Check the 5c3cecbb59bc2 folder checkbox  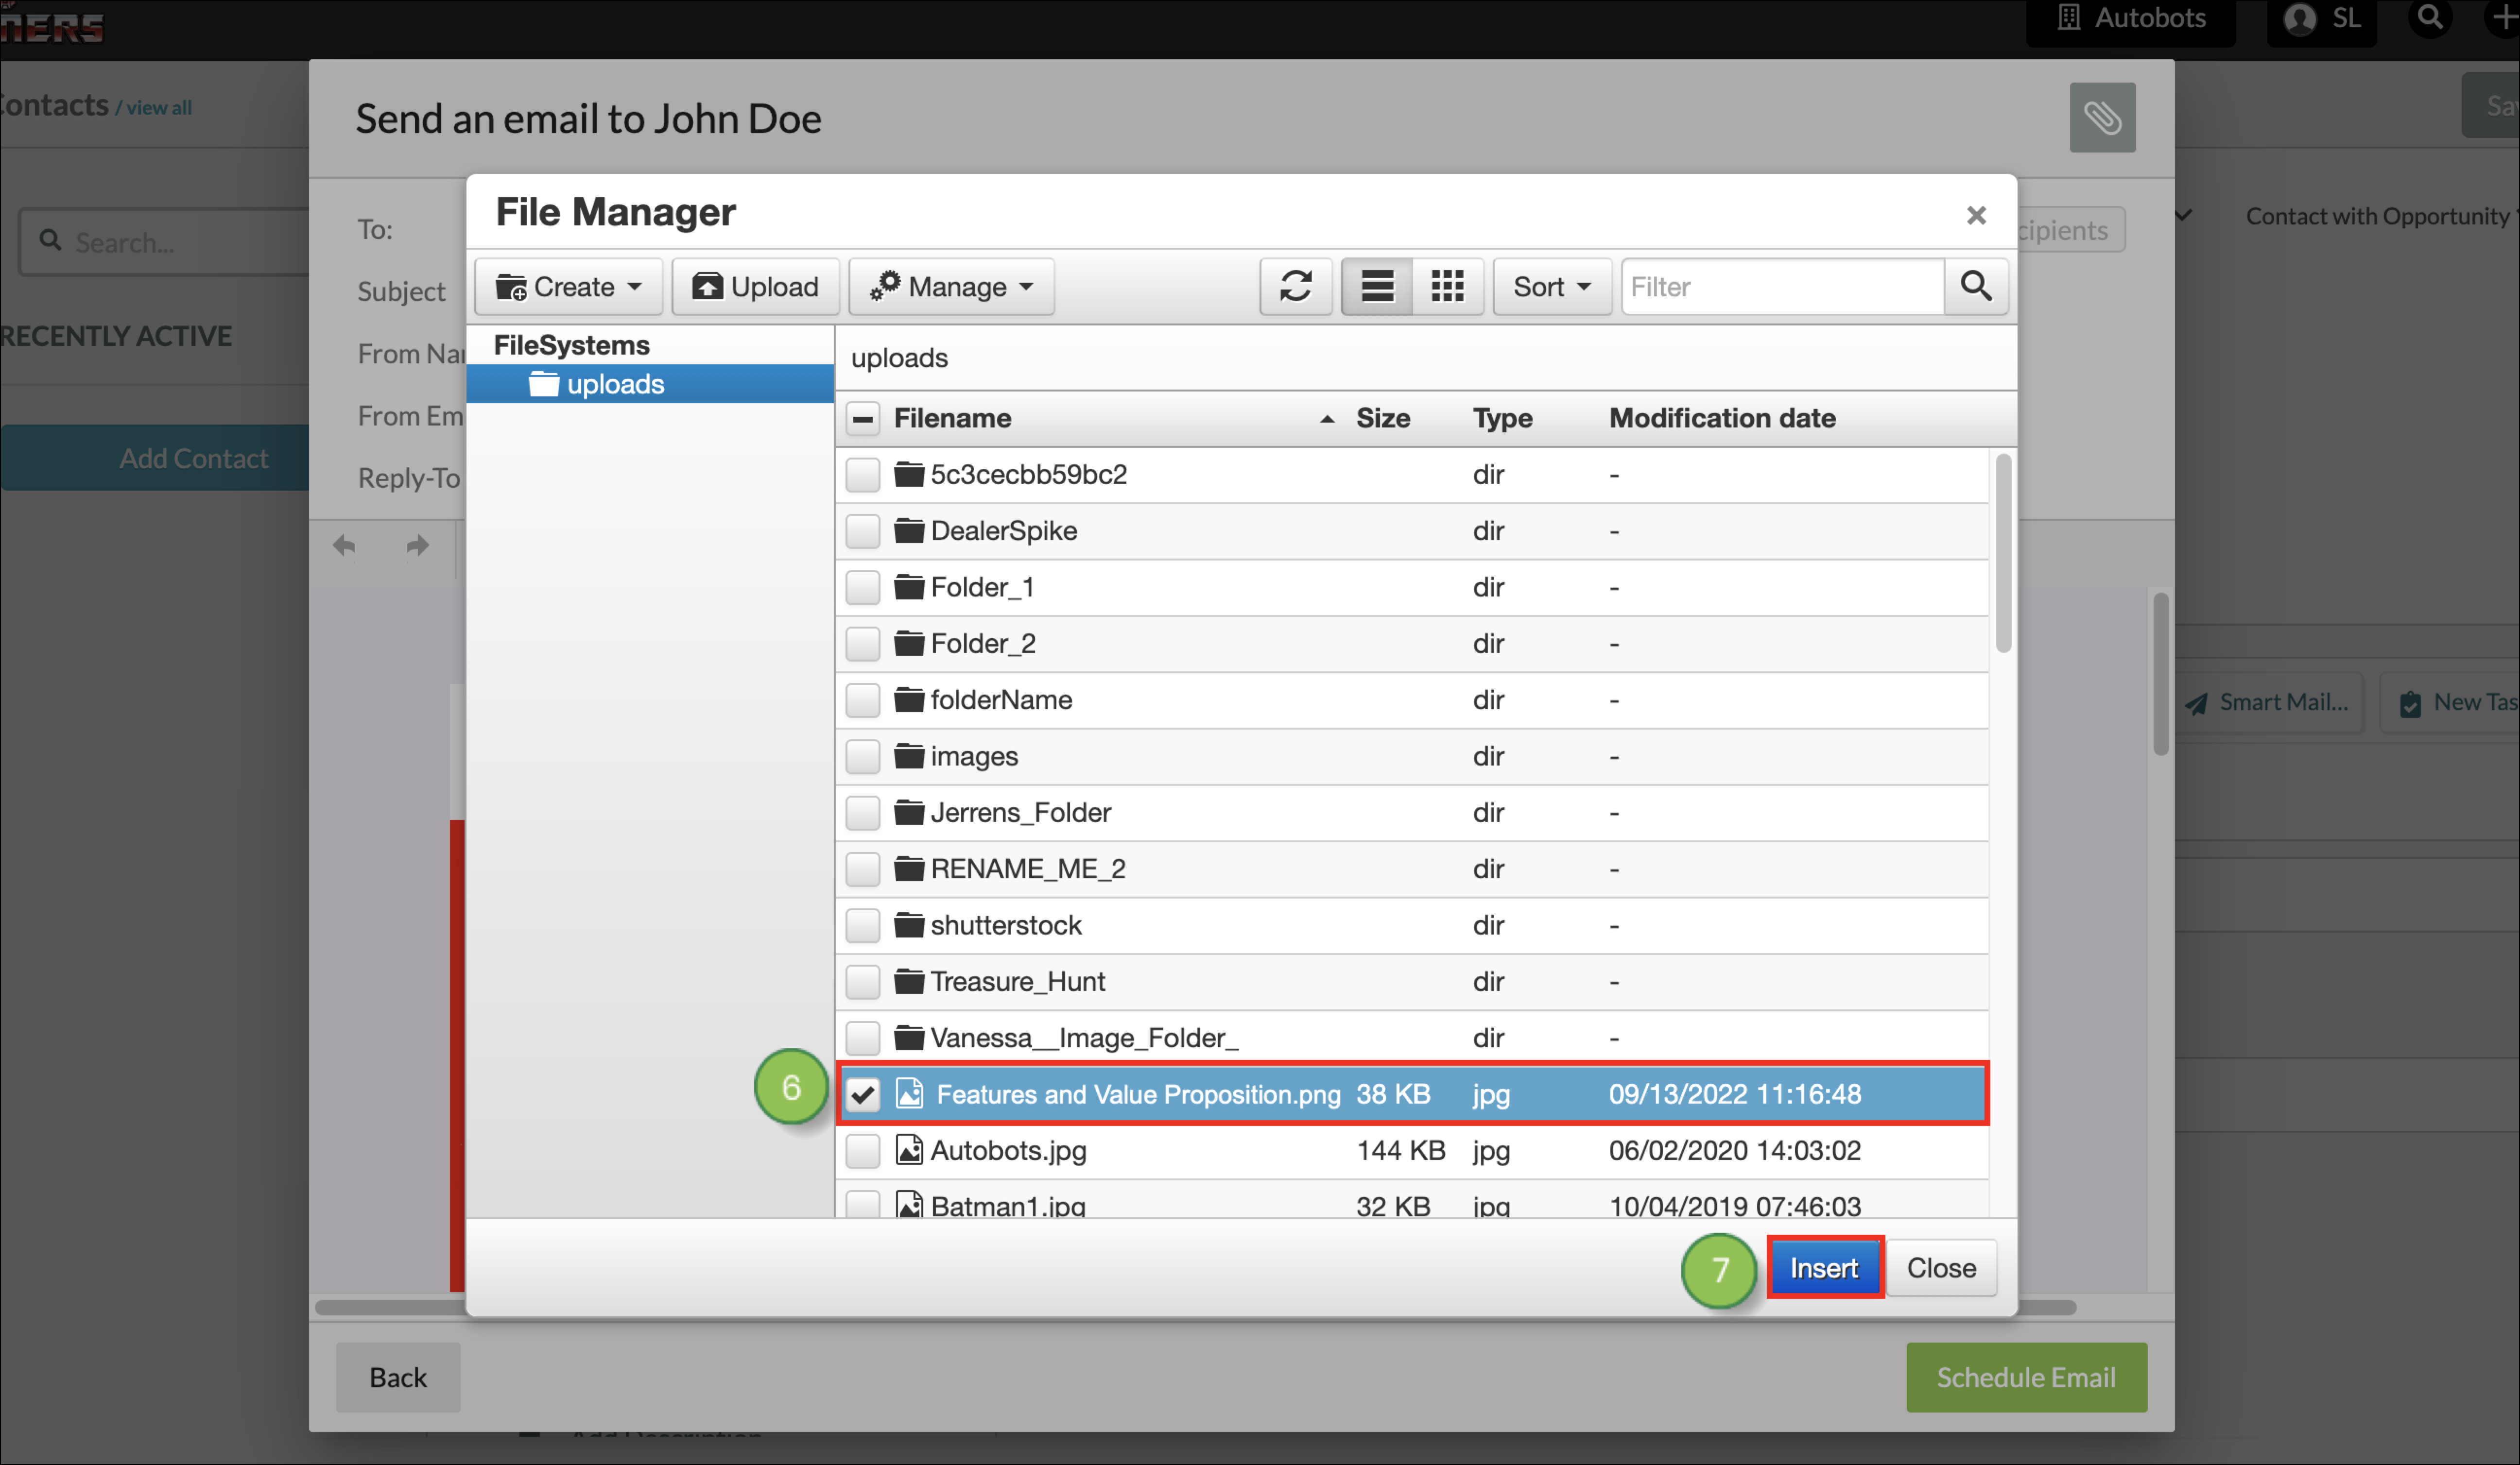863,475
